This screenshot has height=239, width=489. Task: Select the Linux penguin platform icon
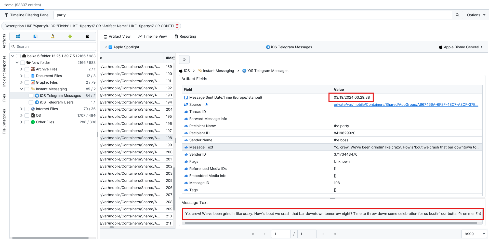click(53, 36)
